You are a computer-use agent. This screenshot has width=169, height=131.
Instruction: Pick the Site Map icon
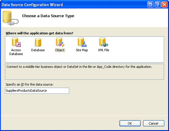click(82, 42)
